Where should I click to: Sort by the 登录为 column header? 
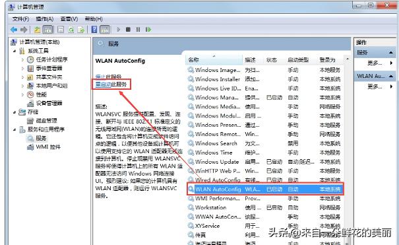[330, 60]
